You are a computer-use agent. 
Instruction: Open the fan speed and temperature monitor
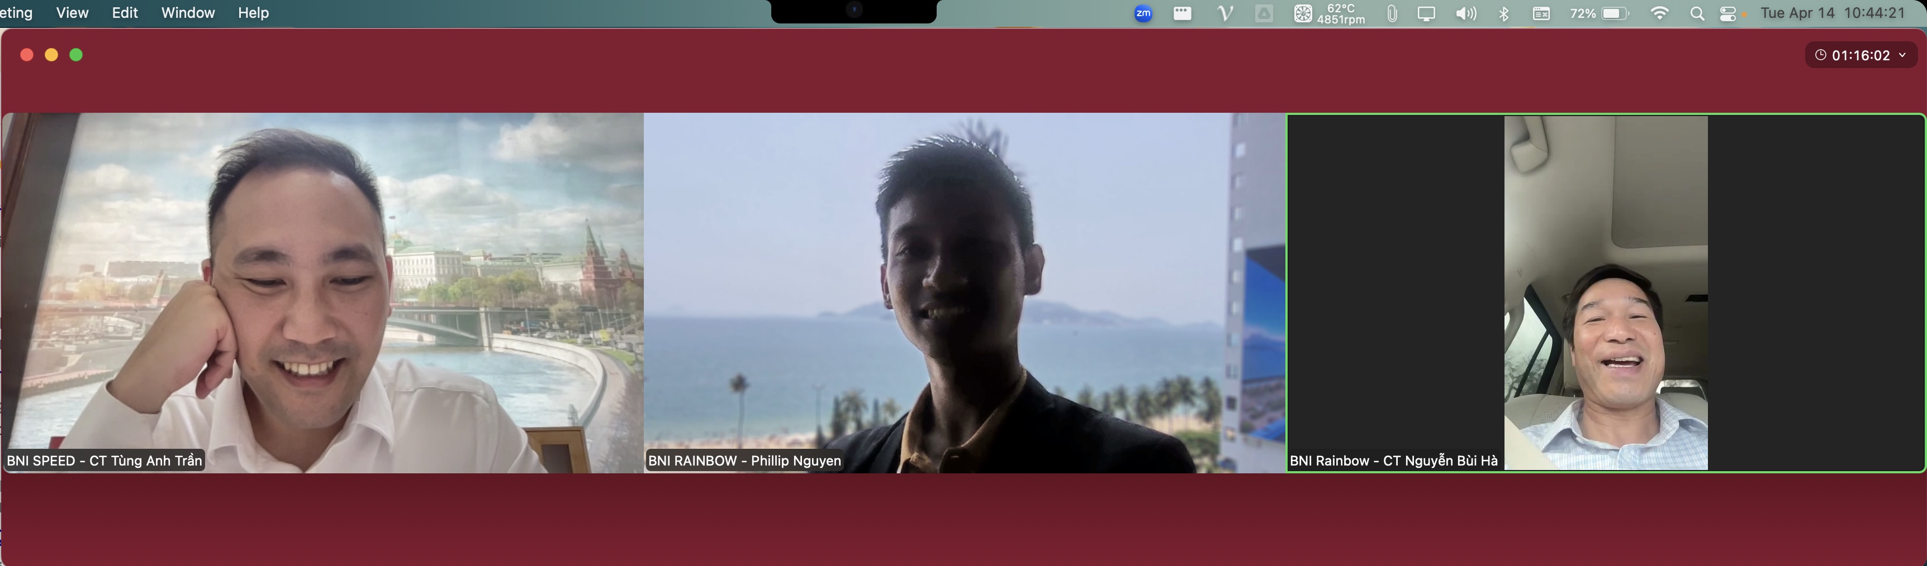click(x=1330, y=13)
